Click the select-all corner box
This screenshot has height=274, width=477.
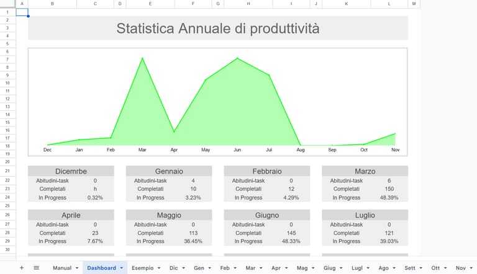click(x=7, y=4)
